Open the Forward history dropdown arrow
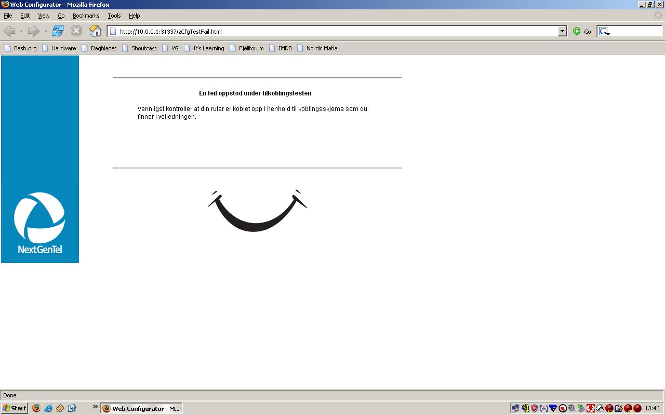This screenshot has height=415, width=665. point(46,32)
